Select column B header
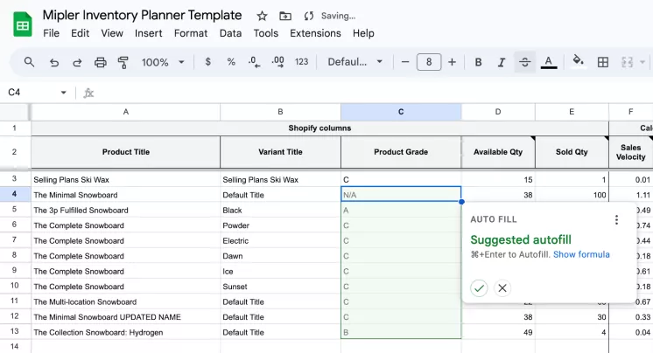 click(x=280, y=112)
